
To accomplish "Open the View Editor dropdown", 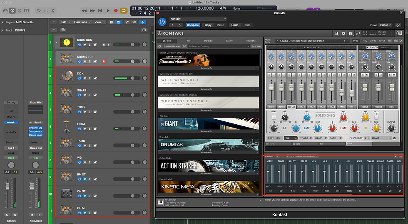I will 386,25.
